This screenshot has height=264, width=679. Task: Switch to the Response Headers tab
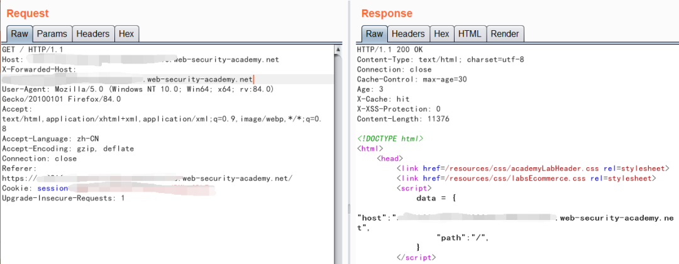[408, 34]
